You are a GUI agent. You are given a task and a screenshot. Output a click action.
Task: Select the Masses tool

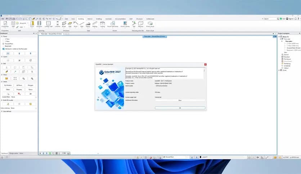[x=141, y=24]
